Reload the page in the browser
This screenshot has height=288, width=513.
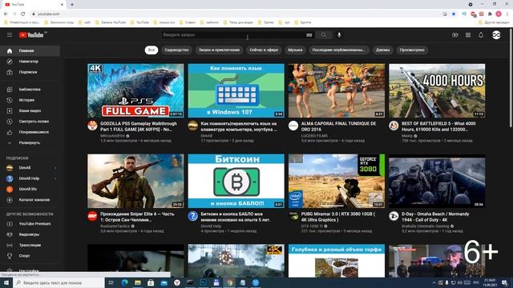point(23,14)
